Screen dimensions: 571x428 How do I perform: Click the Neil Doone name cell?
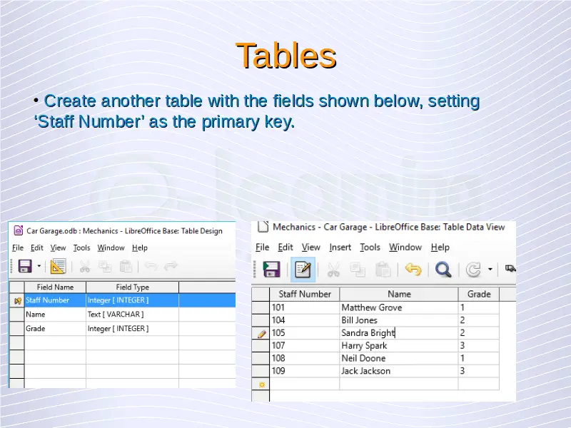coord(399,359)
